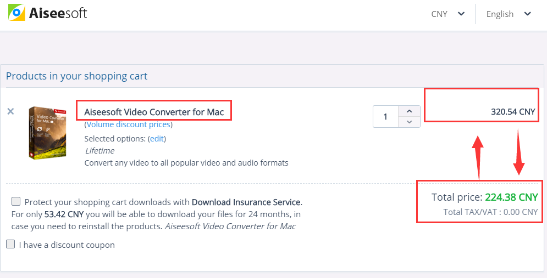Click the 53.42 CNY insurance price
The image size is (547, 278).
64,214
